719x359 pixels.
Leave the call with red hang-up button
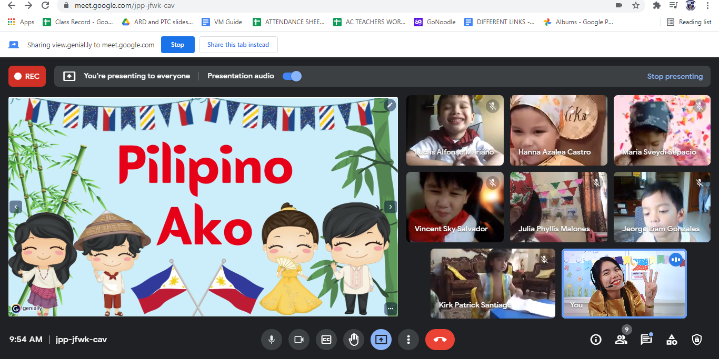440,340
